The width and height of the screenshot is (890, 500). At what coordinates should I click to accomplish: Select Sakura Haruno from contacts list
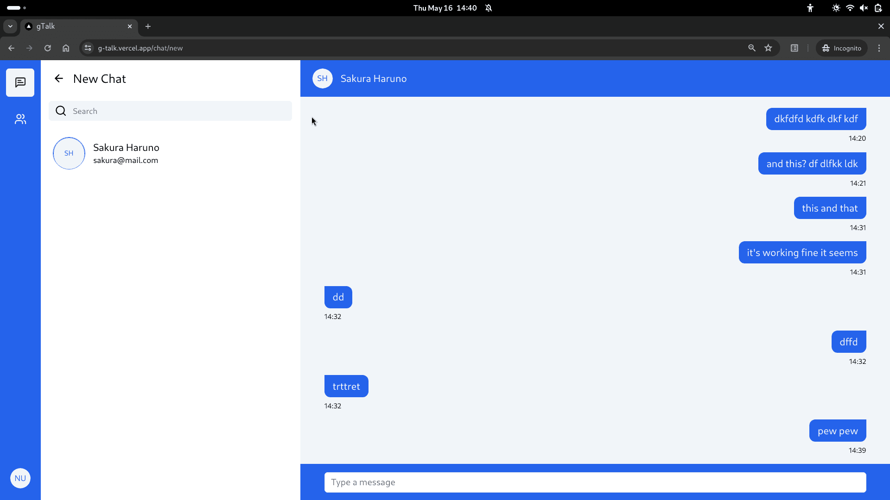pos(127,153)
